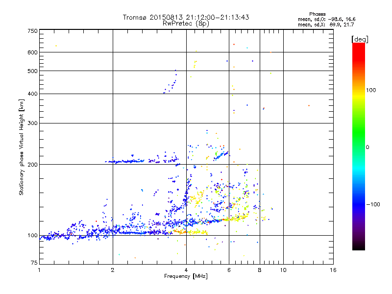Click the "[deg]" colorbar unit label
The image size is (392, 294).
(360, 39)
